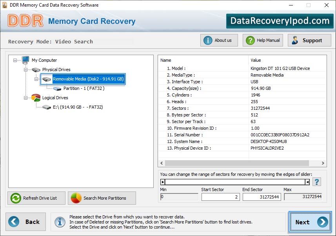Click the DDR logo in the header
This screenshot has width=336, height=236.
25,21
